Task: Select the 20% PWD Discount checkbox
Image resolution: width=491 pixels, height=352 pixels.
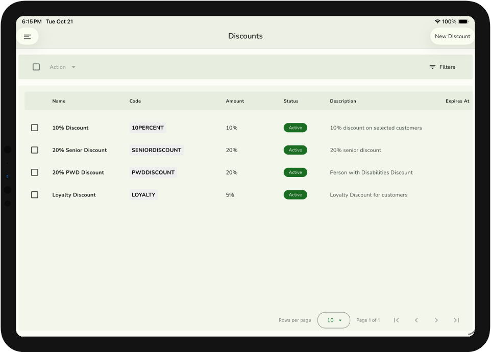Action: click(x=35, y=172)
